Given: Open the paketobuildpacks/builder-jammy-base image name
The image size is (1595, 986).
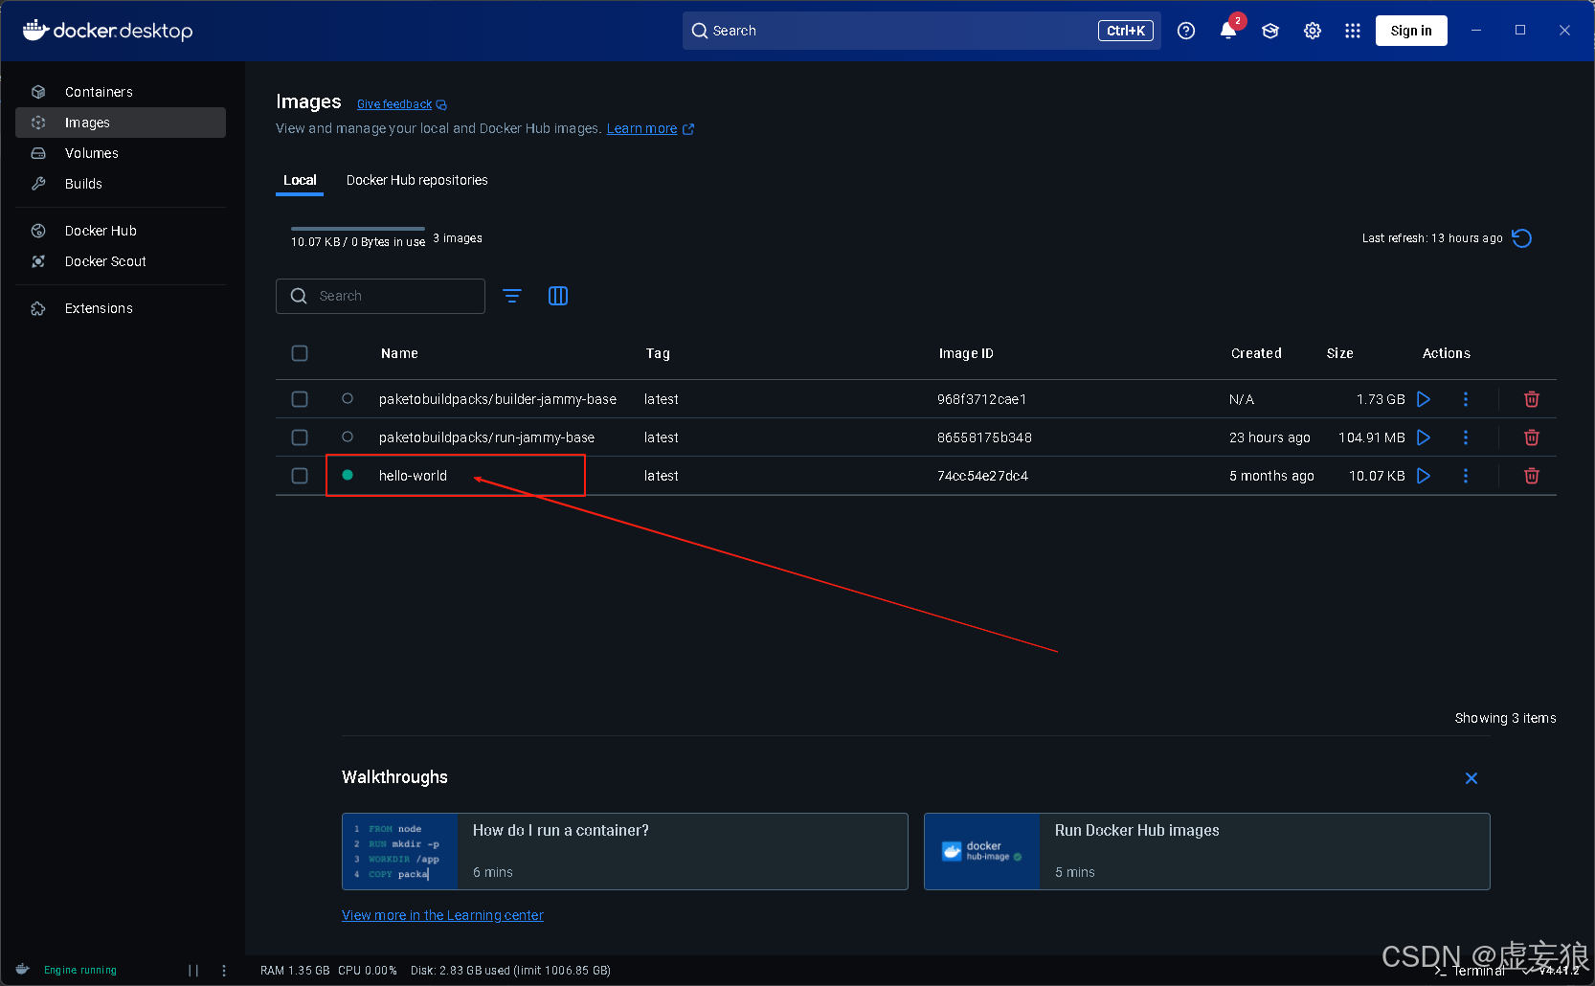Looking at the screenshot, I should [498, 399].
